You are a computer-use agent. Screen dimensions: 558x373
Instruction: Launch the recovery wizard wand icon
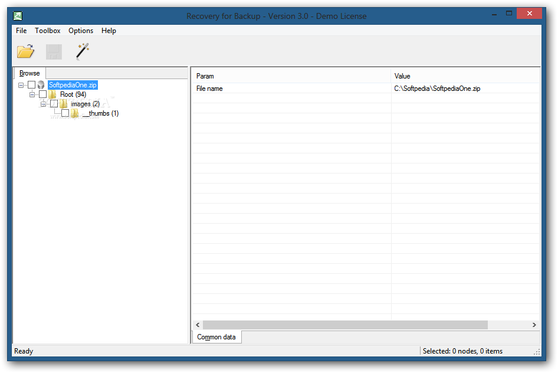pos(83,51)
